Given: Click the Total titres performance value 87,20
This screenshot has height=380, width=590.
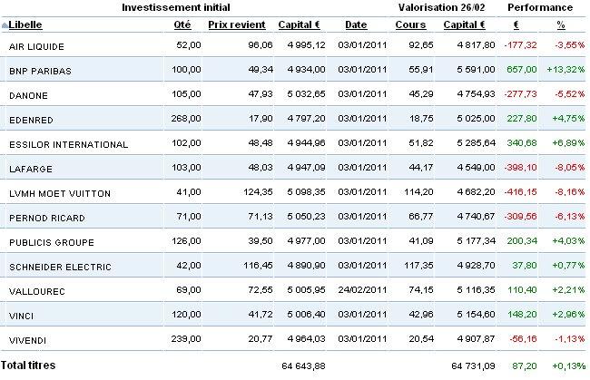Looking at the screenshot, I should click(x=522, y=365).
